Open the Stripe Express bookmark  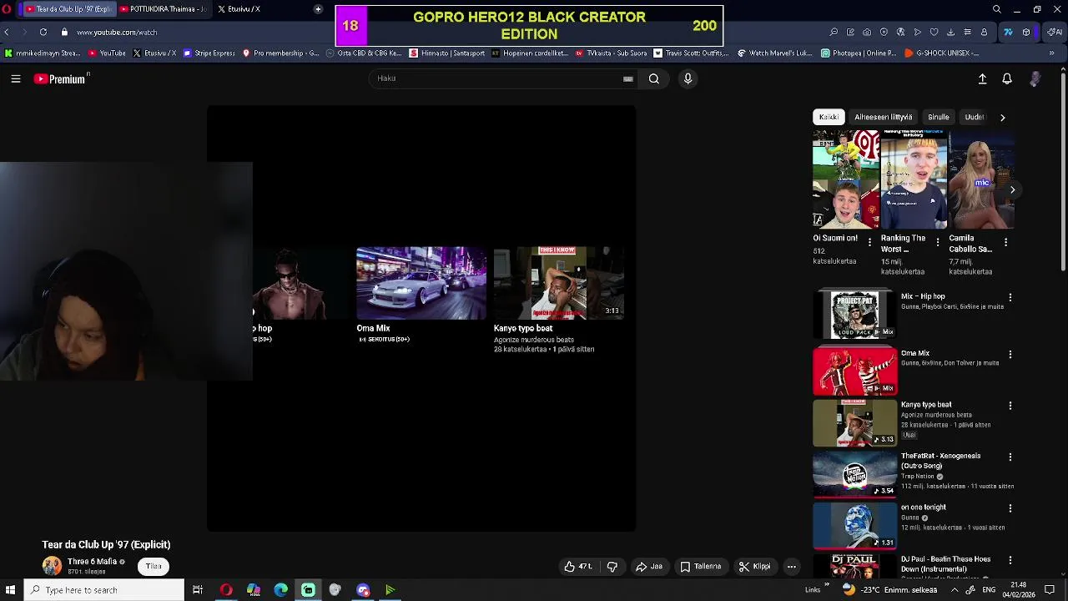[x=209, y=53]
